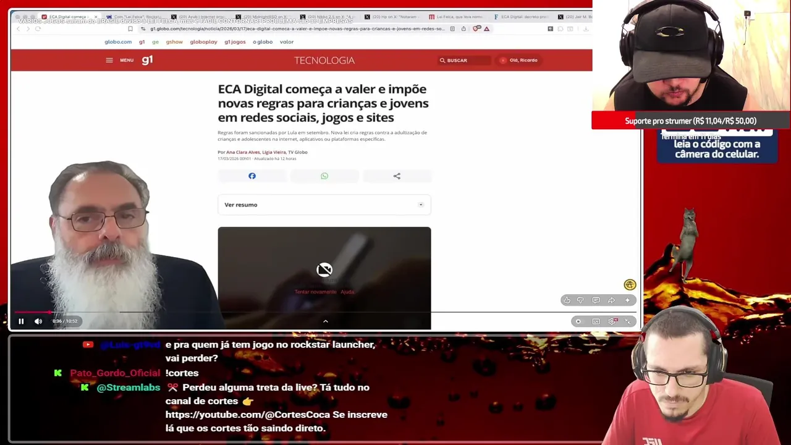Open the Olá, Ricardo account button
791x445 pixels.
click(519, 60)
